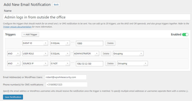192x101 pixels.
Task: Open the IS NOT operator dropdown
Action: (60, 63)
